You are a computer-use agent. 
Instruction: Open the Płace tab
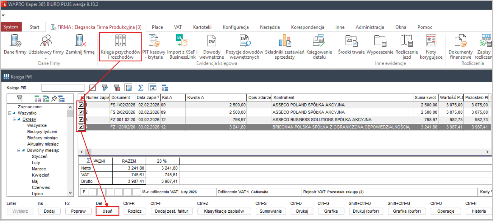pyautogui.click(x=157, y=27)
